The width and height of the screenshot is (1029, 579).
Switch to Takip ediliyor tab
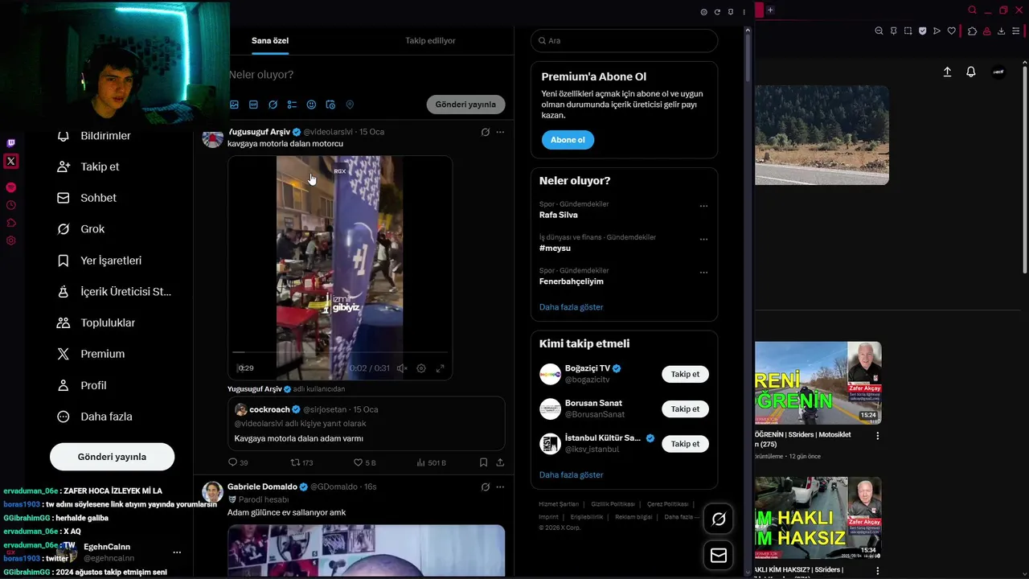(x=430, y=40)
